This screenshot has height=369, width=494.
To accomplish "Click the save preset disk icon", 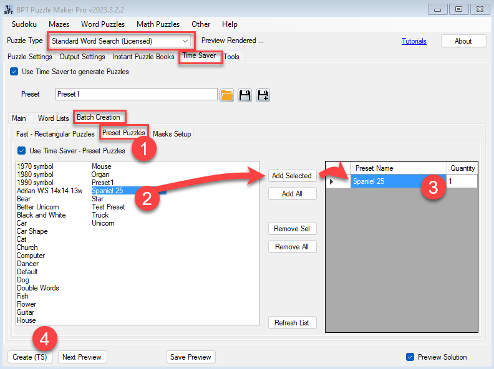I will [x=245, y=95].
